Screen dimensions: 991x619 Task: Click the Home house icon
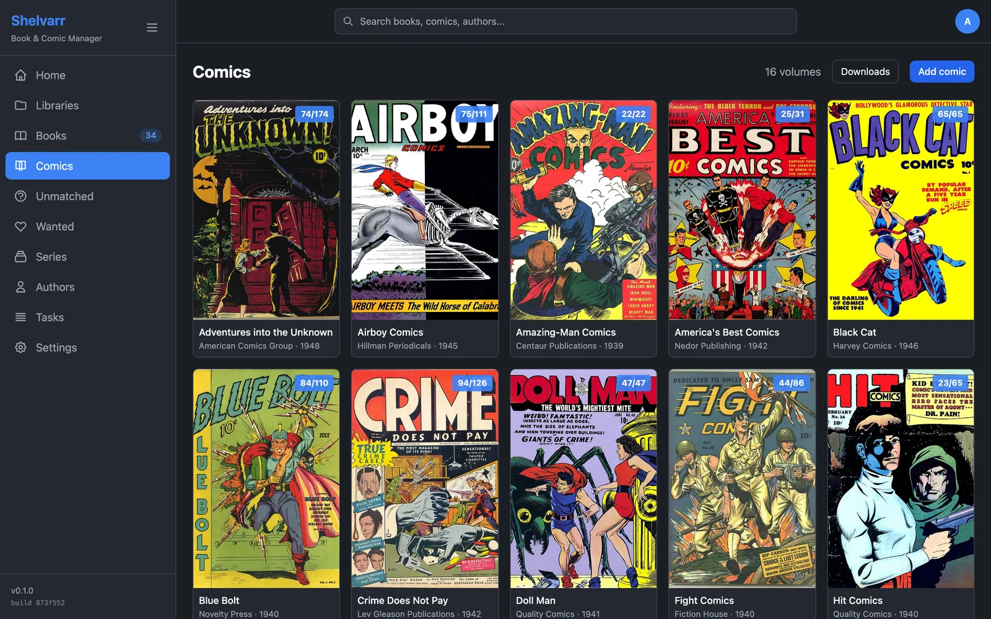click(x=20, y=75)
